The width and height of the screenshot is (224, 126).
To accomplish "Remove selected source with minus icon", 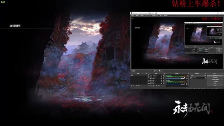I will [151, 86].
